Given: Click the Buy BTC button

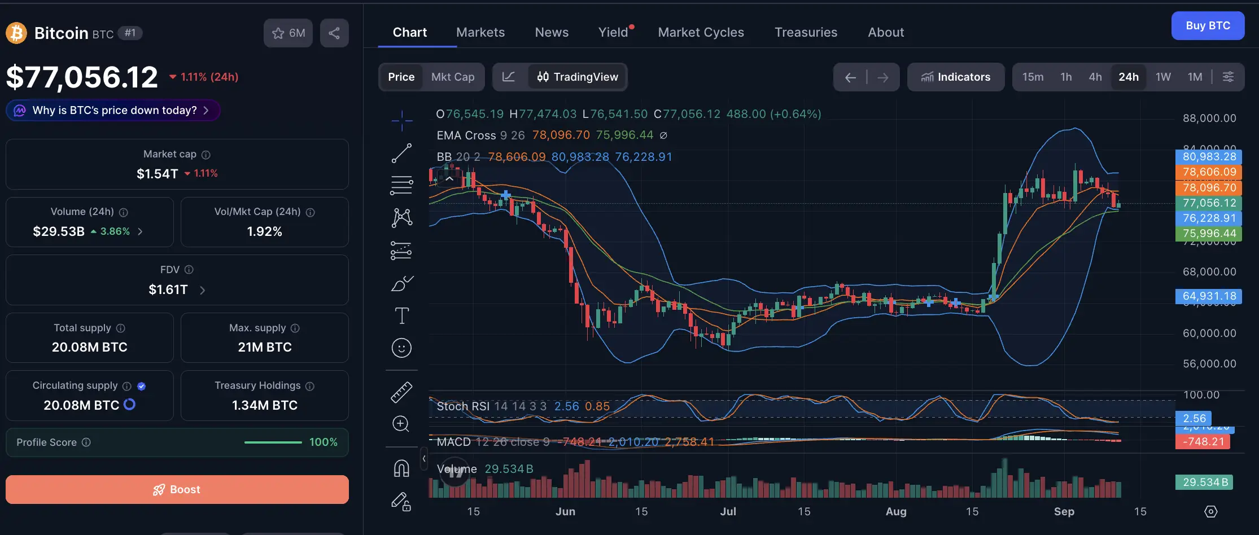Looking at the screenshot, I should pyautogui.click(x=1208, y=25).
